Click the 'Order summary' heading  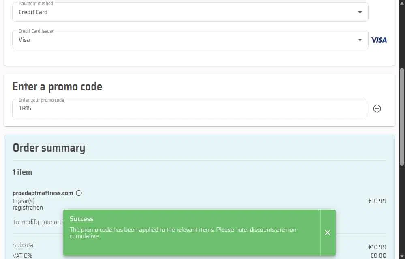click(x=49, y=148)
